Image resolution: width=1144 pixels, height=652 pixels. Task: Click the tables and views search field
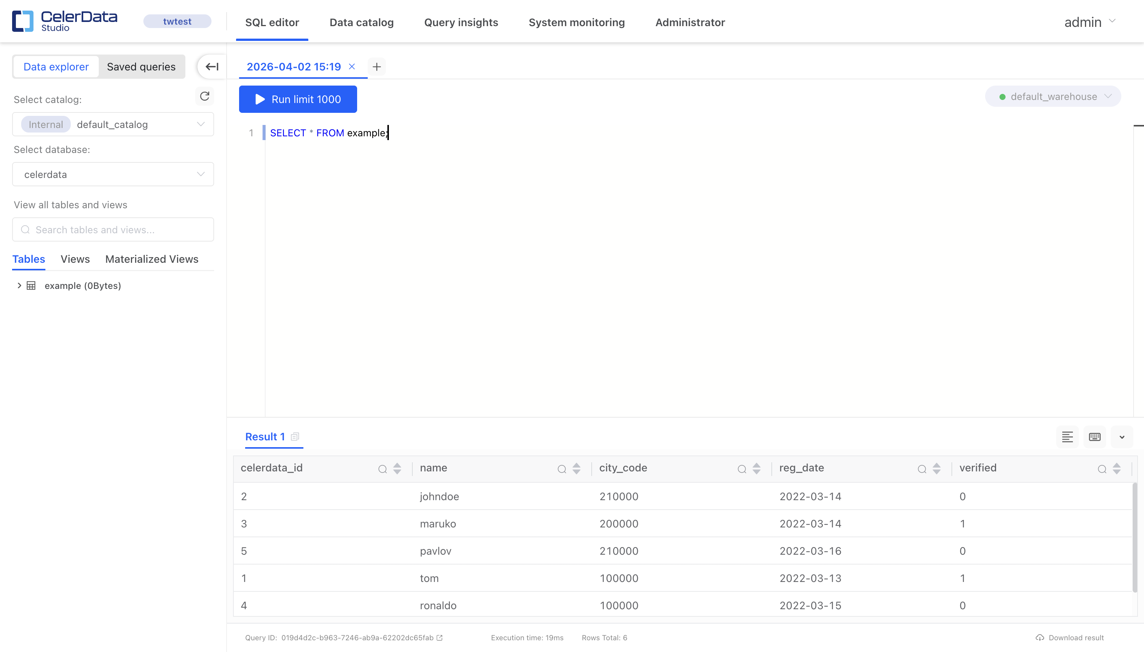click(113, 229)
